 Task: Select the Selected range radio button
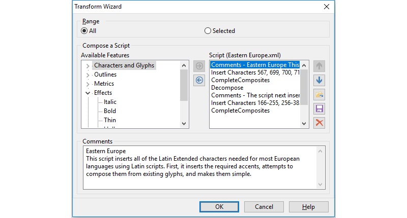point(208,31)
